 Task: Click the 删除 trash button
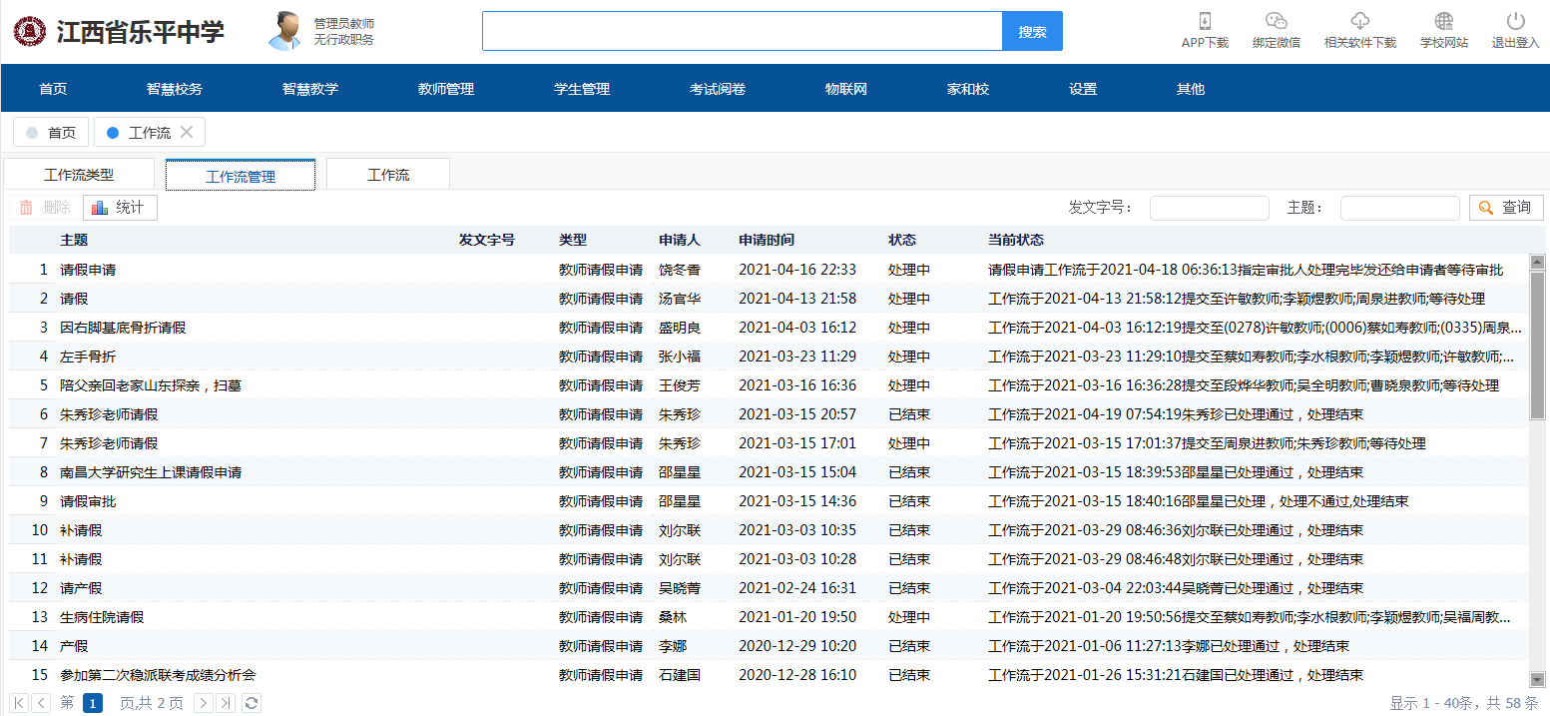44,208
